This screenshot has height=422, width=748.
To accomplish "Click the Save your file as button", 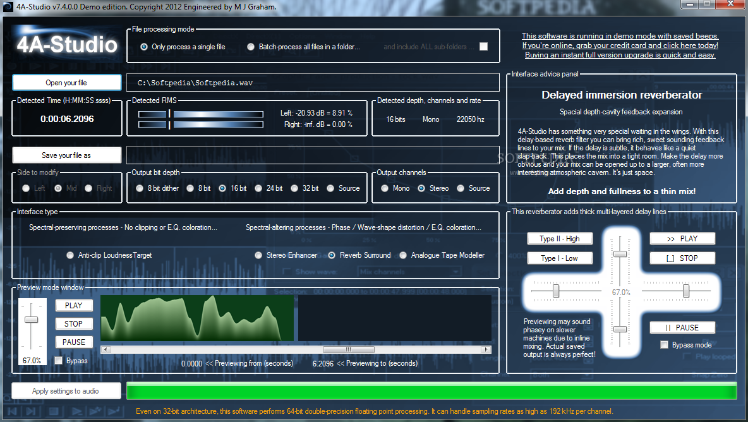I will (x=66, y=155).
